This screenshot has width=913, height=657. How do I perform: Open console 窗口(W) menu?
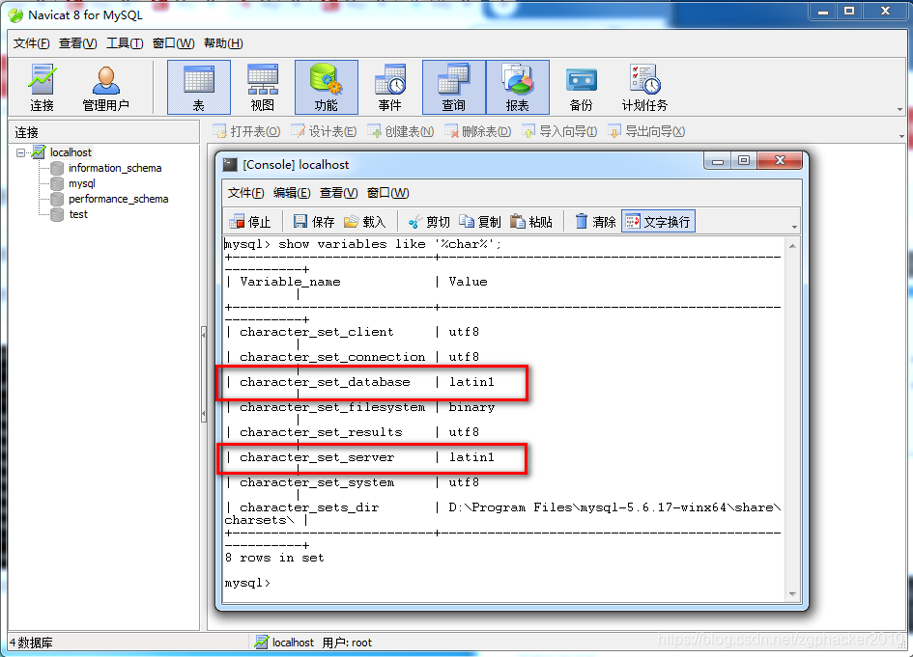click(x=387, y=192)
